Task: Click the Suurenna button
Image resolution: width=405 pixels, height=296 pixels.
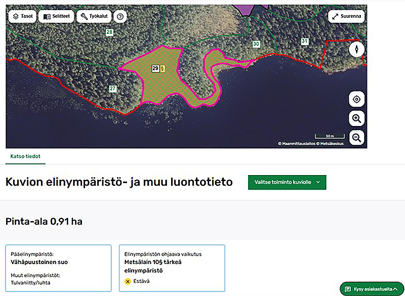Action: pyautogui.click(x=347, y=16)
